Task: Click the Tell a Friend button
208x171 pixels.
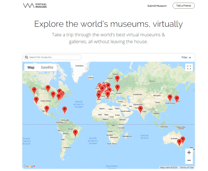Action: click(x=184, y=6)
